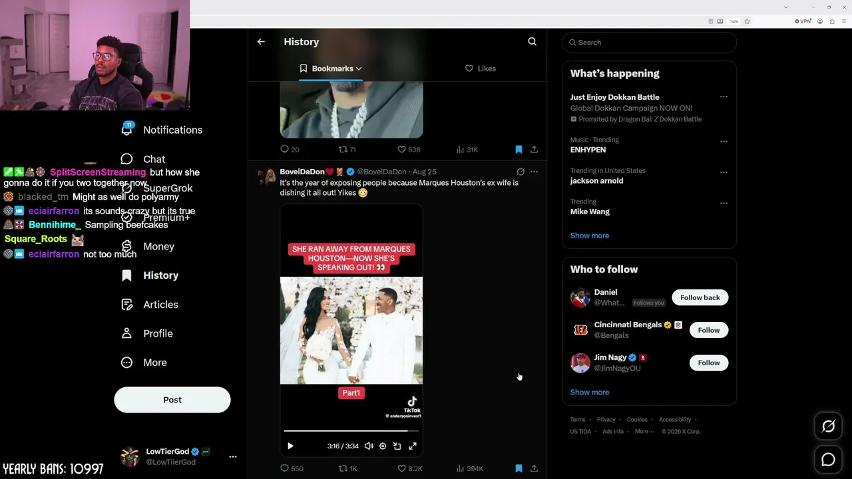Follow Jim Nagy
852x479 pixels.
coord(709,363)
